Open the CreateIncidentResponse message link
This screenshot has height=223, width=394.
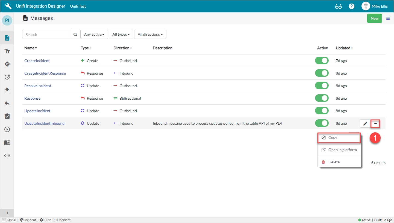[45, 73]
